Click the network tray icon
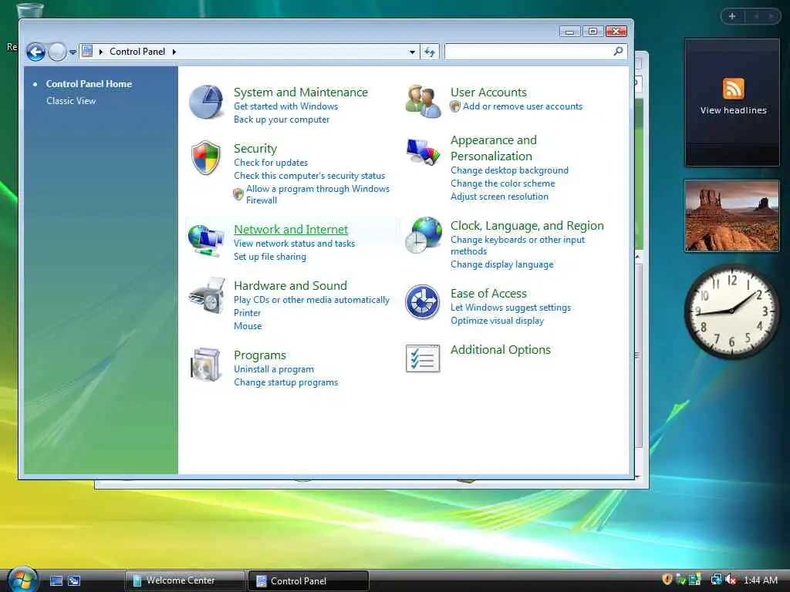Screen dimensions: 790x592 (x=715, y=580)
